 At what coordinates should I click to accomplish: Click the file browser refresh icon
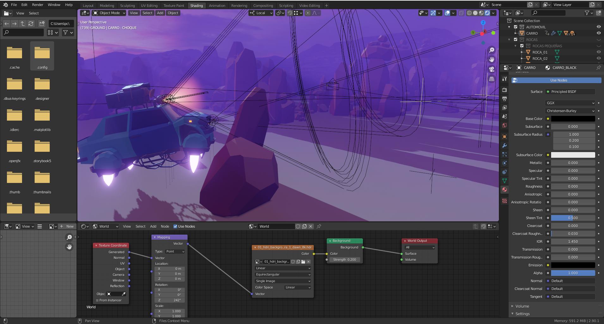tap(31, 24)
